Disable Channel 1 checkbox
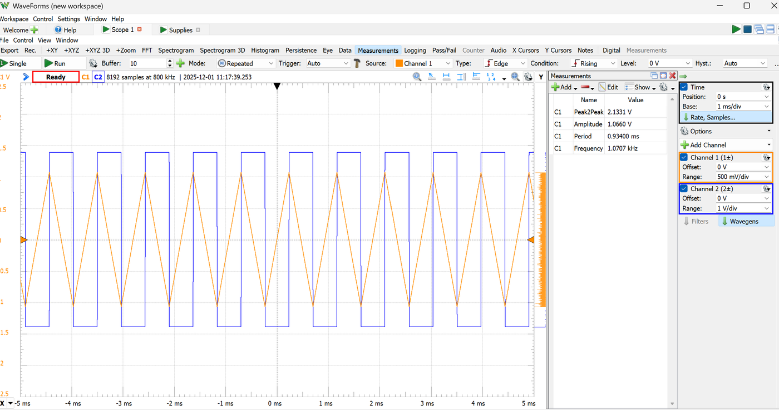 tap(684, 158)
